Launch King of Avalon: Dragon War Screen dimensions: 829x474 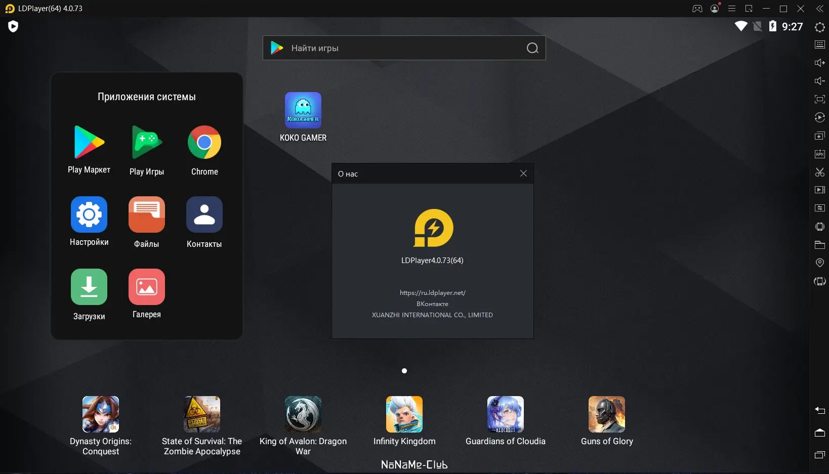(x=303, y=426)
